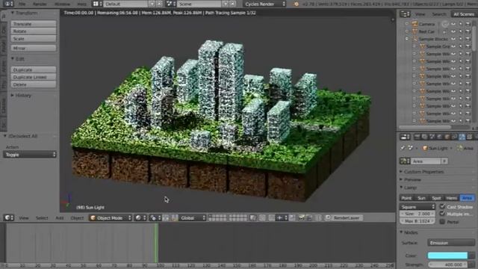Open the Object properties tab icon
The height and width of the screenshot is (269, 478).
click(x=447, y=137)
